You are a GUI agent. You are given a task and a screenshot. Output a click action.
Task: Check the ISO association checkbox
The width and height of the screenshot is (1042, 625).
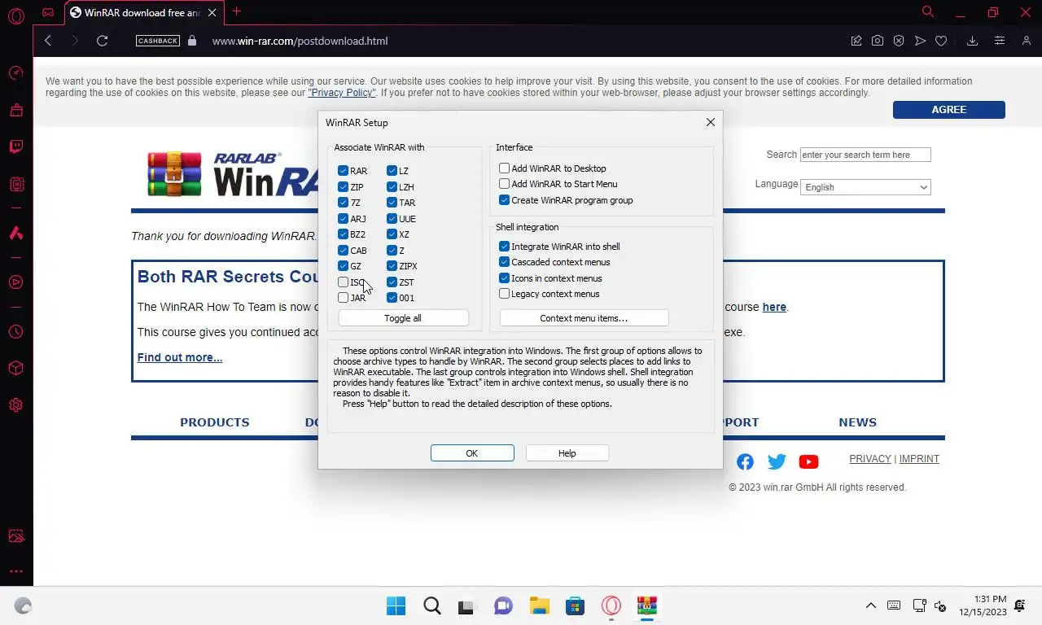pyautogui.click(x=343, y=282)
